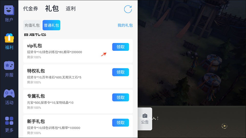246x138 pixels.
Task: Switch to the 代金券 tab
Action: (30, 9)
